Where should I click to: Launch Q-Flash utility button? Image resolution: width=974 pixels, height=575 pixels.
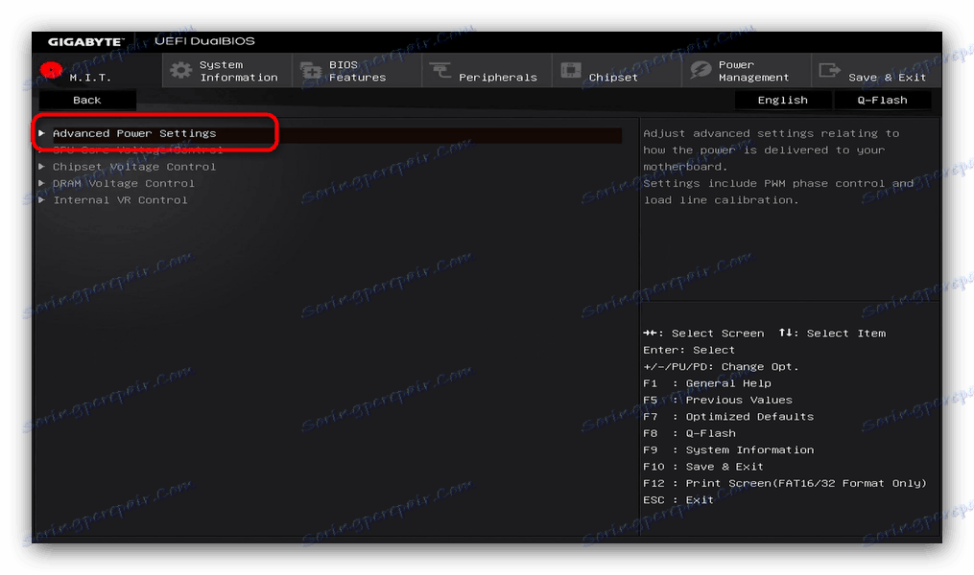[882, 100]
